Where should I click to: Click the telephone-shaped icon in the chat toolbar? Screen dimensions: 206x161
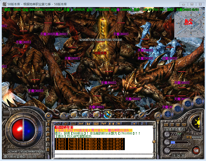[73, 123]
